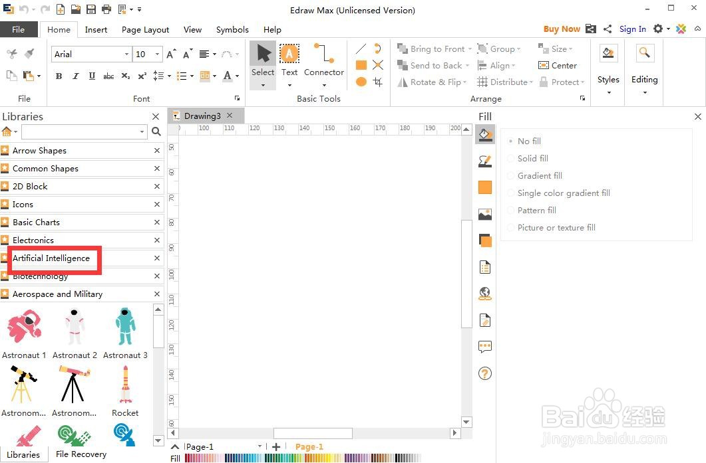Screen dimensions: 706x463
Task: Open the Line settings in Fill sidebar
Action: tap(485, 161)
